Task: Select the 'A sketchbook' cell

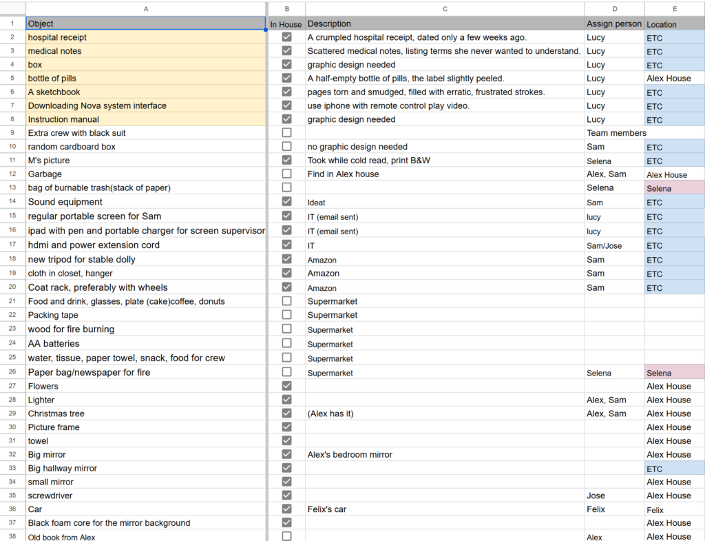Action: 146,92
